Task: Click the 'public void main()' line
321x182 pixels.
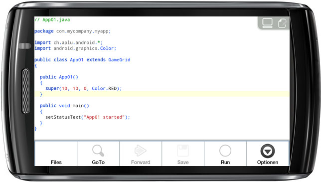Action: [x=64, y=106]
